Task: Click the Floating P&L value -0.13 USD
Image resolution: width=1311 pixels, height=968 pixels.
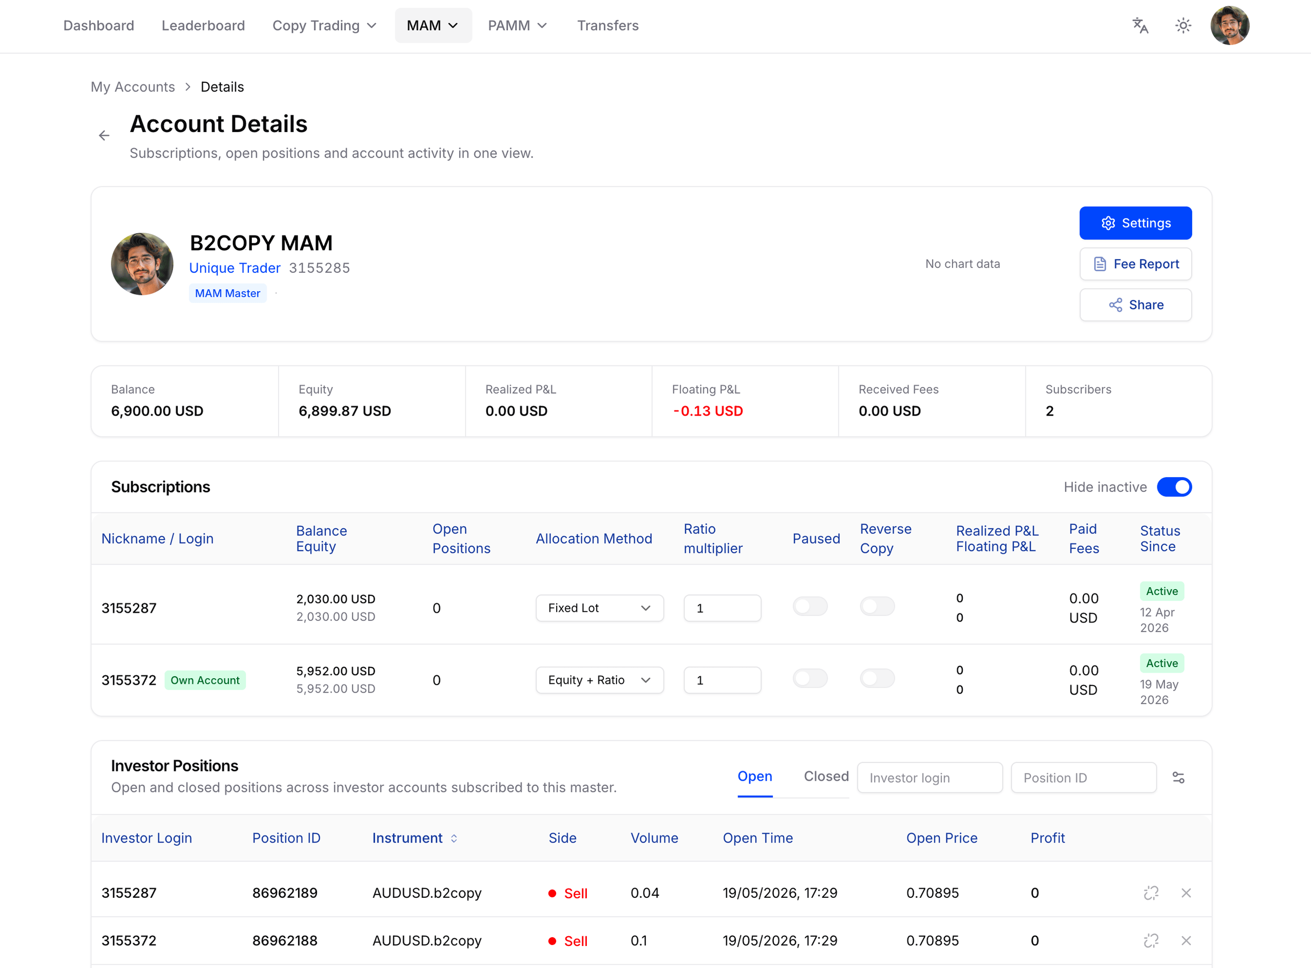Action: 707,412
